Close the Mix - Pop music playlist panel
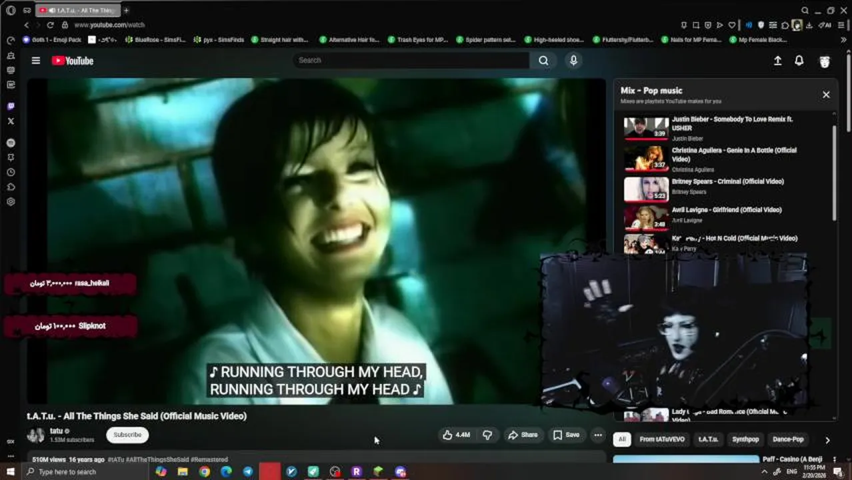Screen dimensions: 852x480 point(826,95)
